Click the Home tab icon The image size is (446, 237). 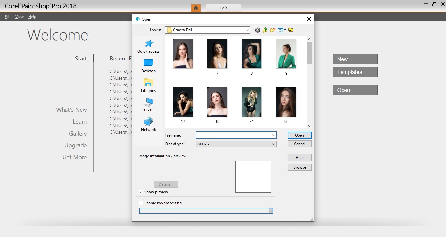click(x=196, y=8)
